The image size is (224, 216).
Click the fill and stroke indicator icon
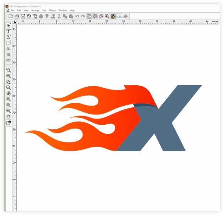(9, 123)
